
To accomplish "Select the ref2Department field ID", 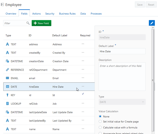I will click(38, 70).
